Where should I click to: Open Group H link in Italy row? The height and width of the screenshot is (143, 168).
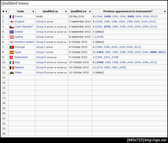click(41, 62)
